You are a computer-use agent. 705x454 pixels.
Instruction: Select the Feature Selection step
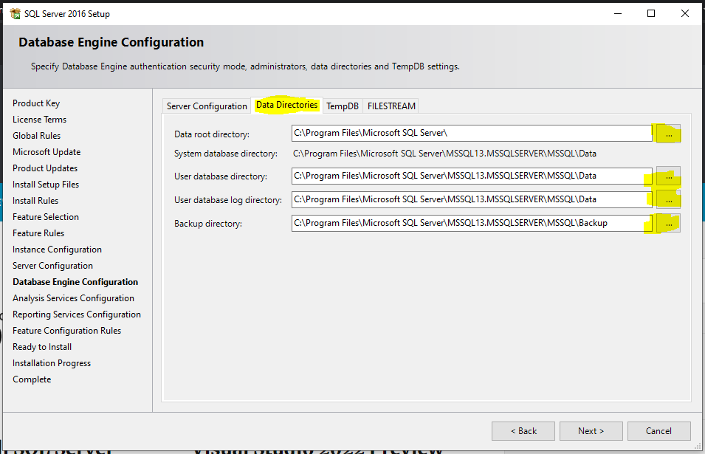coord(46,216)
